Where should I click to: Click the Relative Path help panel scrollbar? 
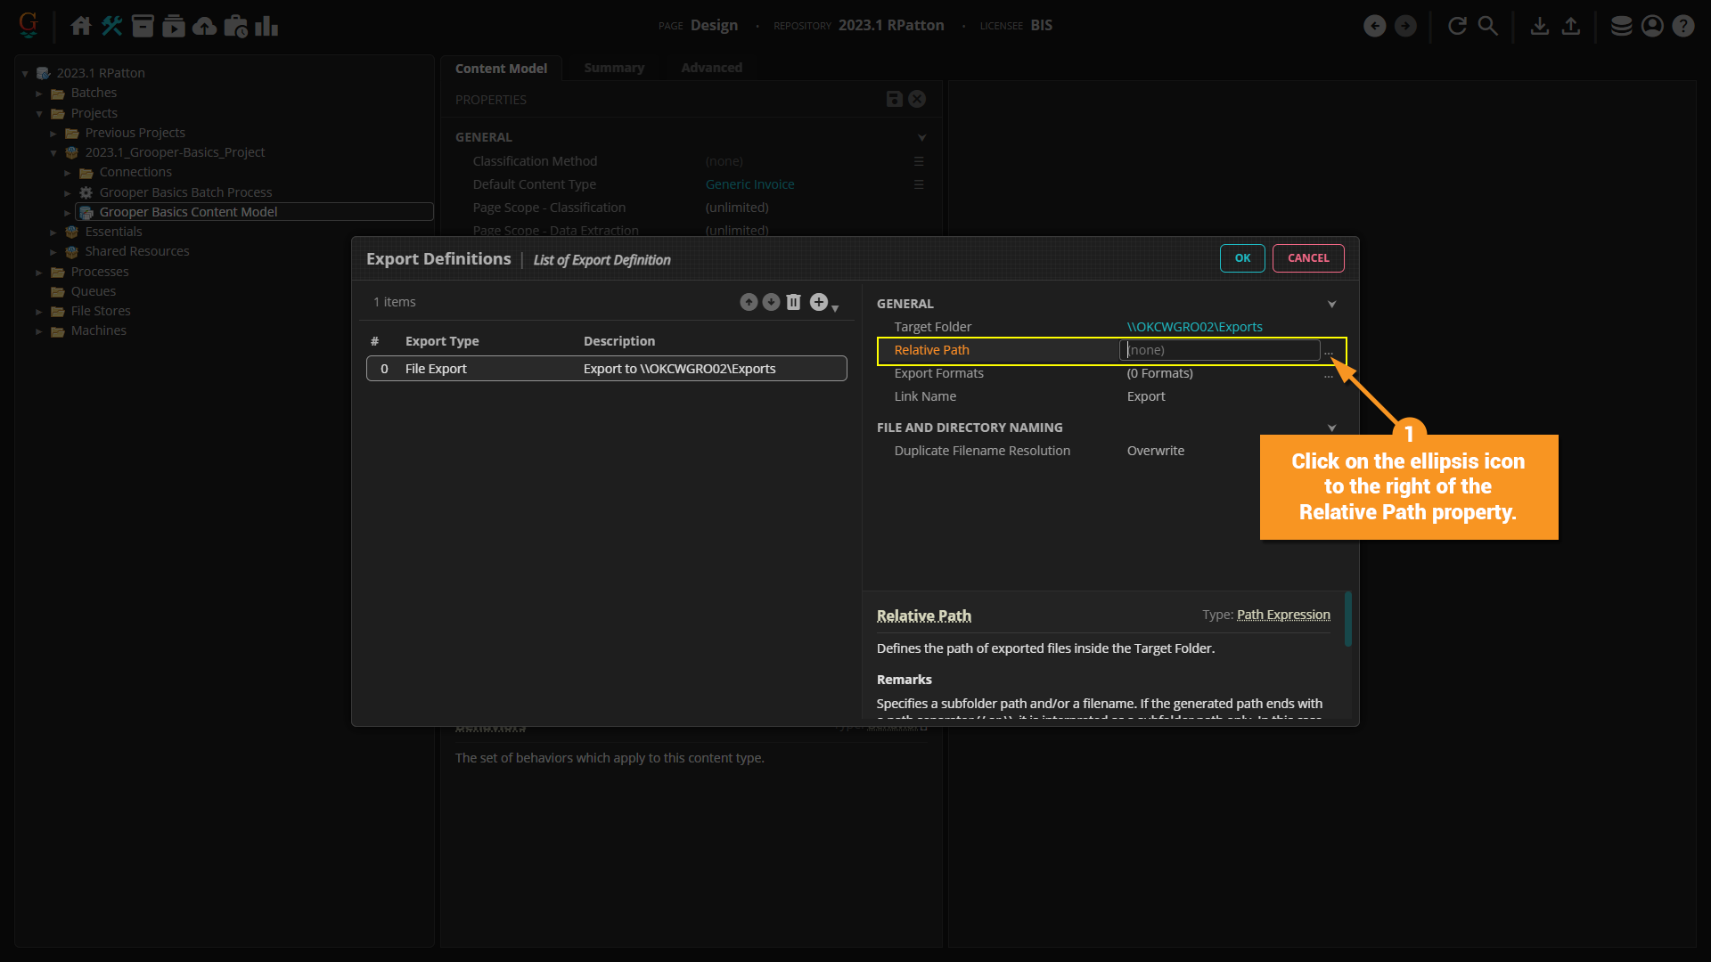tap(1347, 619)
